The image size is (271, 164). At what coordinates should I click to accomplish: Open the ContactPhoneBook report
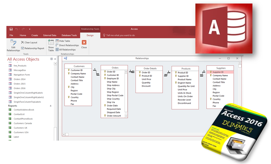click(23, 119)
